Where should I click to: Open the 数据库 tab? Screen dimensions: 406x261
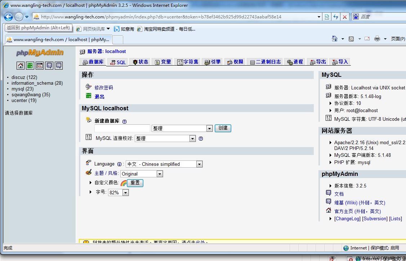tap(93, 62)
